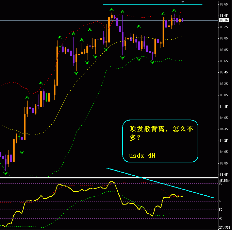
Task: Click the 86.25 price scale label
Action: [x=224, y=27]
